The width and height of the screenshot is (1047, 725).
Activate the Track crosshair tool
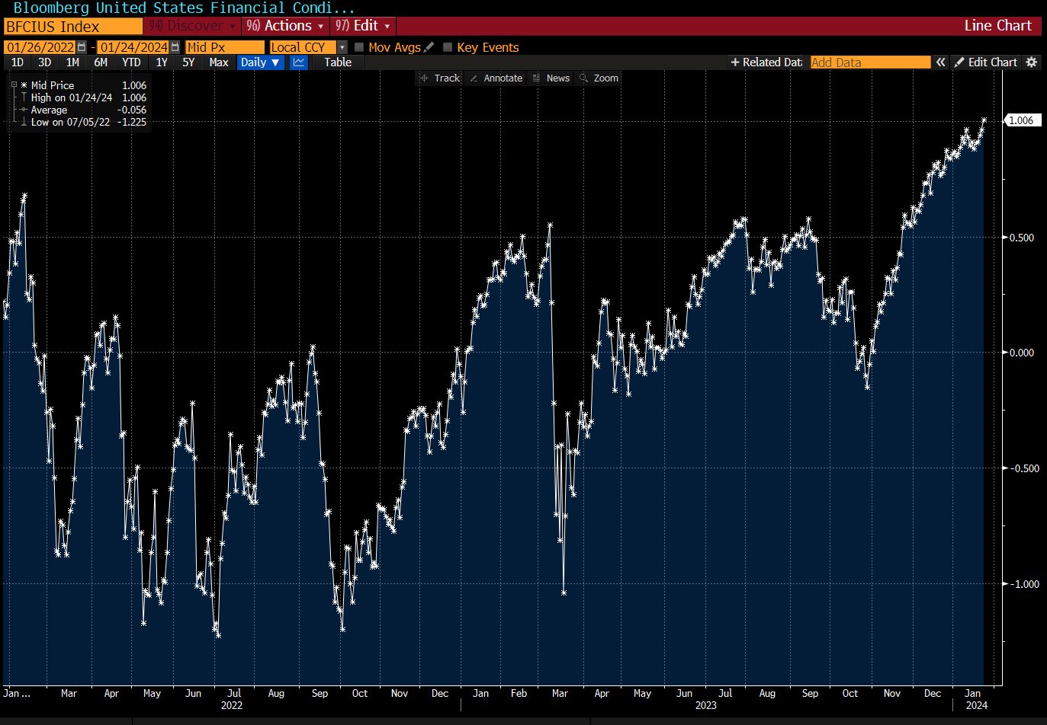pos(440,78)
